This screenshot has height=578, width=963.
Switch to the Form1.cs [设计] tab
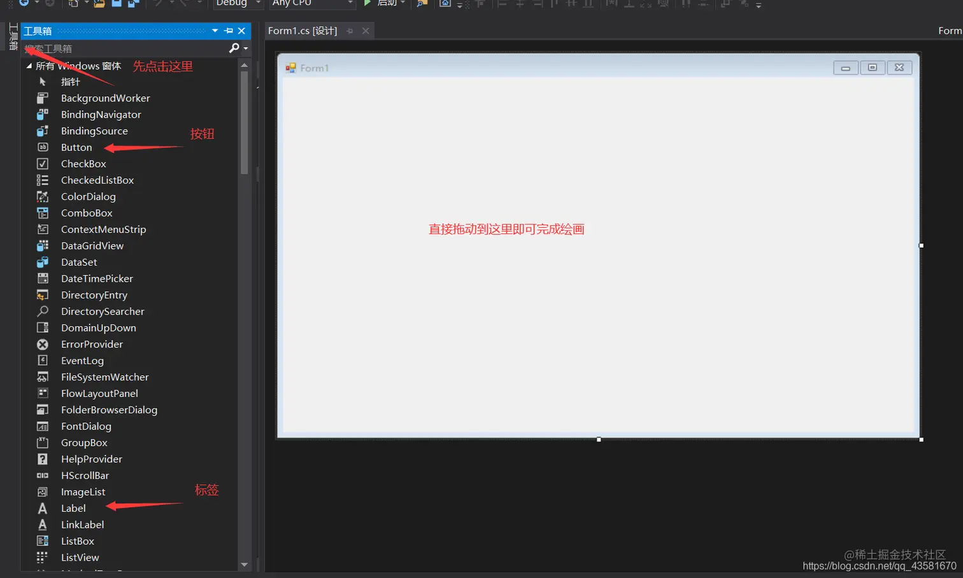303,30
